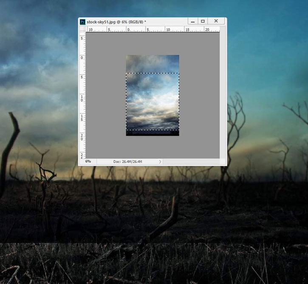Click the horizontal ruler at top

pyautogui.click(x=153, y=29)
